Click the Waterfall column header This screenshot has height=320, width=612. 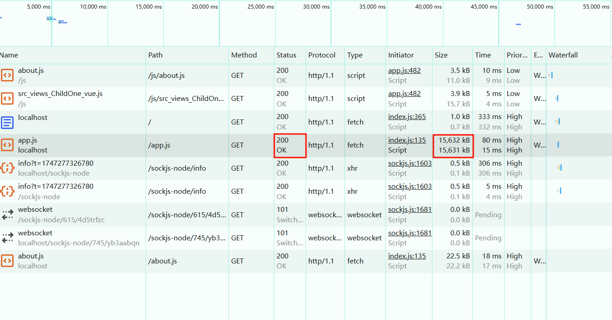click(563, 55)
